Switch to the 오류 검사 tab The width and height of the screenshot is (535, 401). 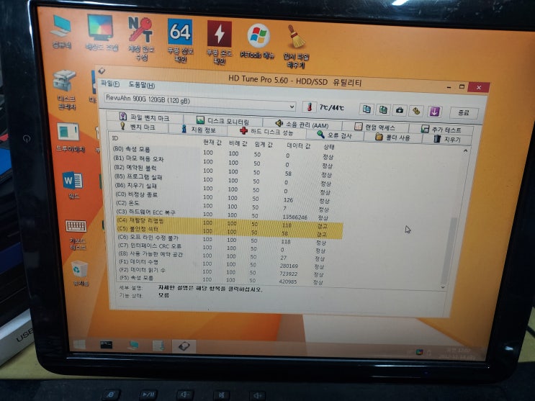(x=335, y=135)
